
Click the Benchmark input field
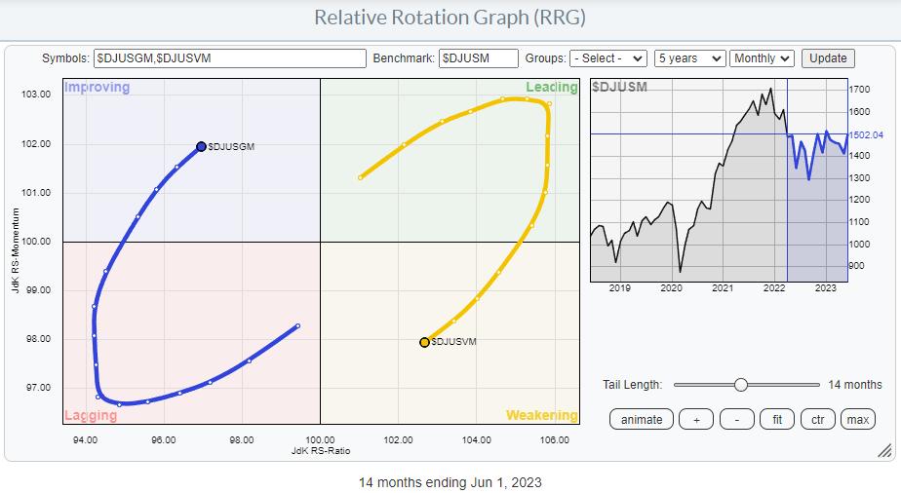(x=478, y=58)
